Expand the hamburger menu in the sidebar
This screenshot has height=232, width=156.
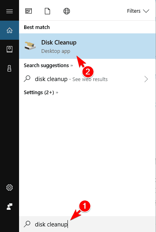10,11
